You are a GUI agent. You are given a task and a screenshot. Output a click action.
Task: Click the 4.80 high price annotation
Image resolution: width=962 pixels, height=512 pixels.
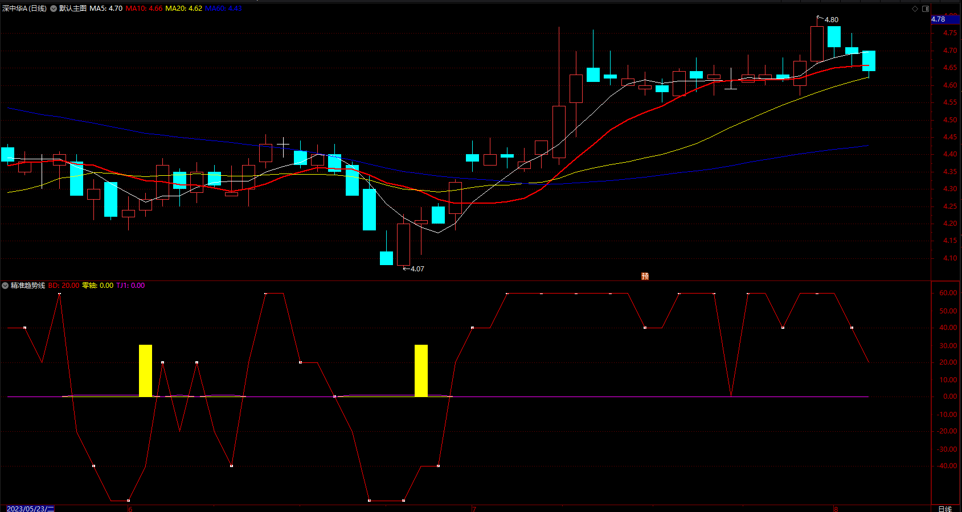[x=832, y=19]
